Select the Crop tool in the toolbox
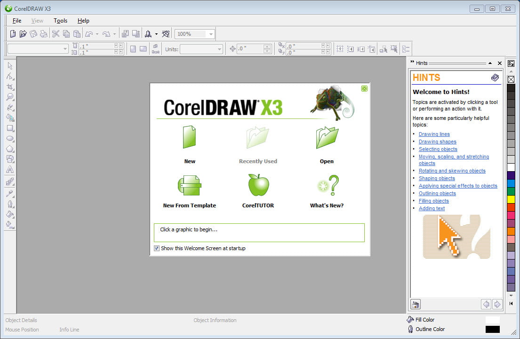Viewport: 520px width, 339px height. (10, 87)
